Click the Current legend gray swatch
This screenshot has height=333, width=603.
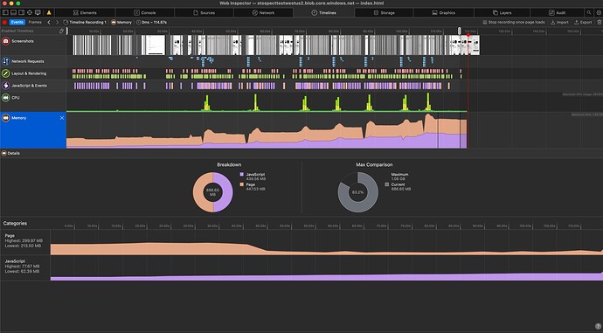(387, 184)
